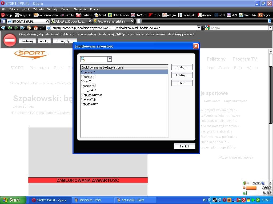Open a new tab with the page icon
This screenshot has width=273, height=204.
[139, 21]
